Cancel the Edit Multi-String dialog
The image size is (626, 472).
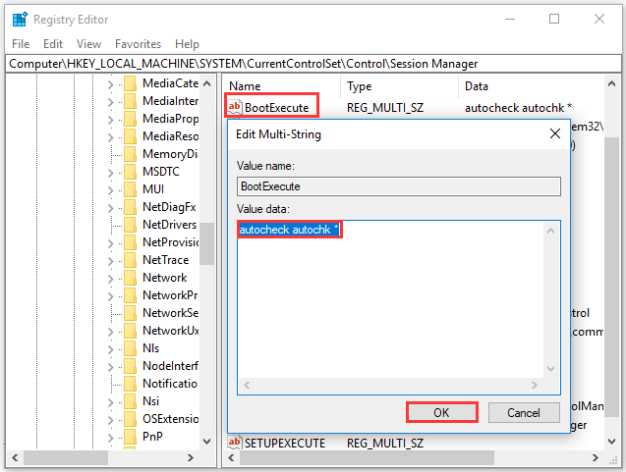[524, 412]
